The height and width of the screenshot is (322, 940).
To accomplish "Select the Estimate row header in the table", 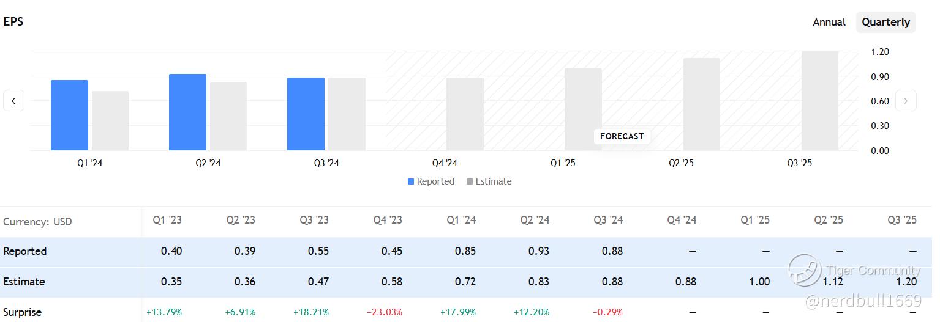I will click(x=24, y=282).
